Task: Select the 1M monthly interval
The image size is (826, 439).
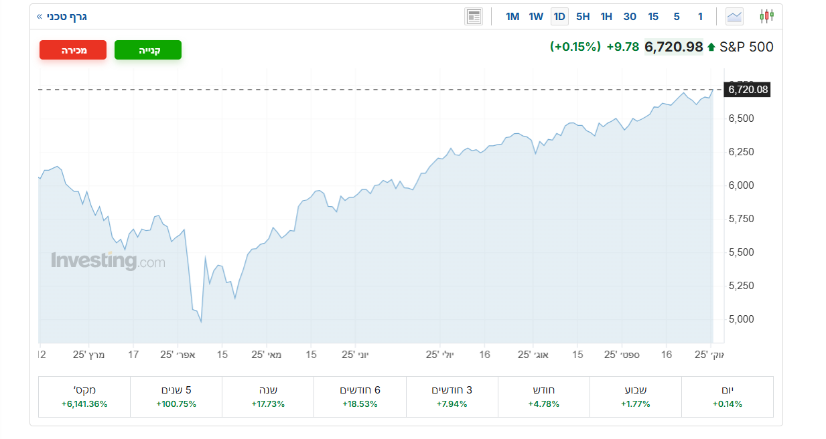Action: (x=512, y=17)
